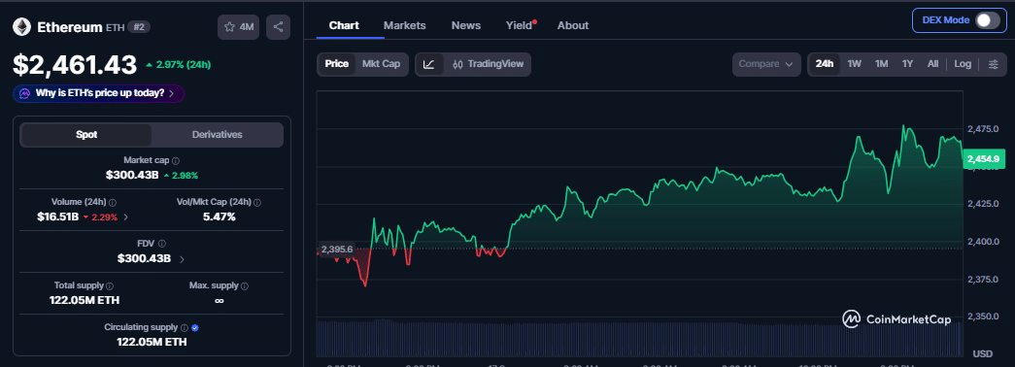The image size is (1015, 367).
Task: Select 1M time range
Action: 881,64
